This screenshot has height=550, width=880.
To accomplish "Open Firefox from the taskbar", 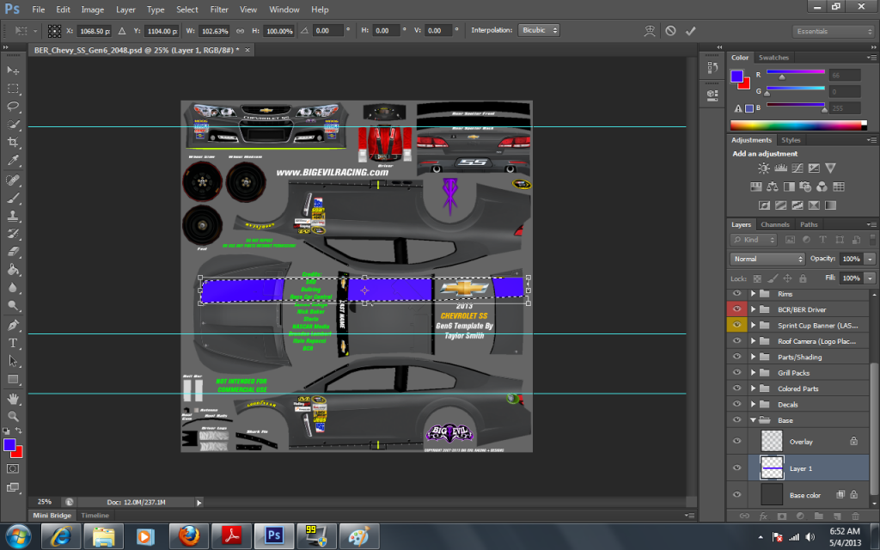I will click(189, 536).
